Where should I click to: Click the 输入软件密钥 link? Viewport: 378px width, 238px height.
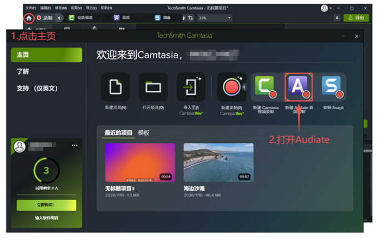[46, 218]
